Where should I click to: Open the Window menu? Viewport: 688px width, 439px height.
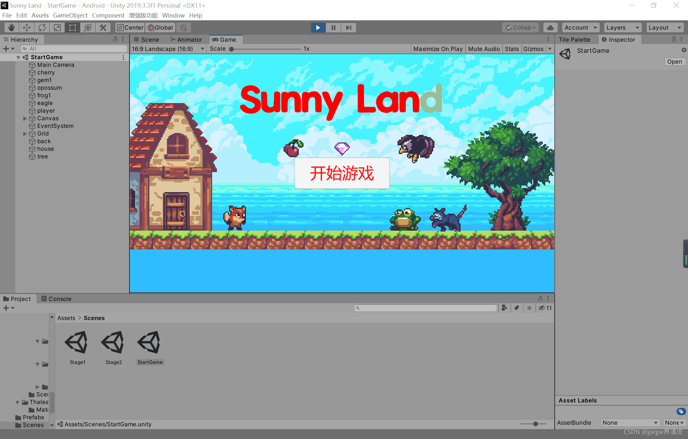coord(173,15)
